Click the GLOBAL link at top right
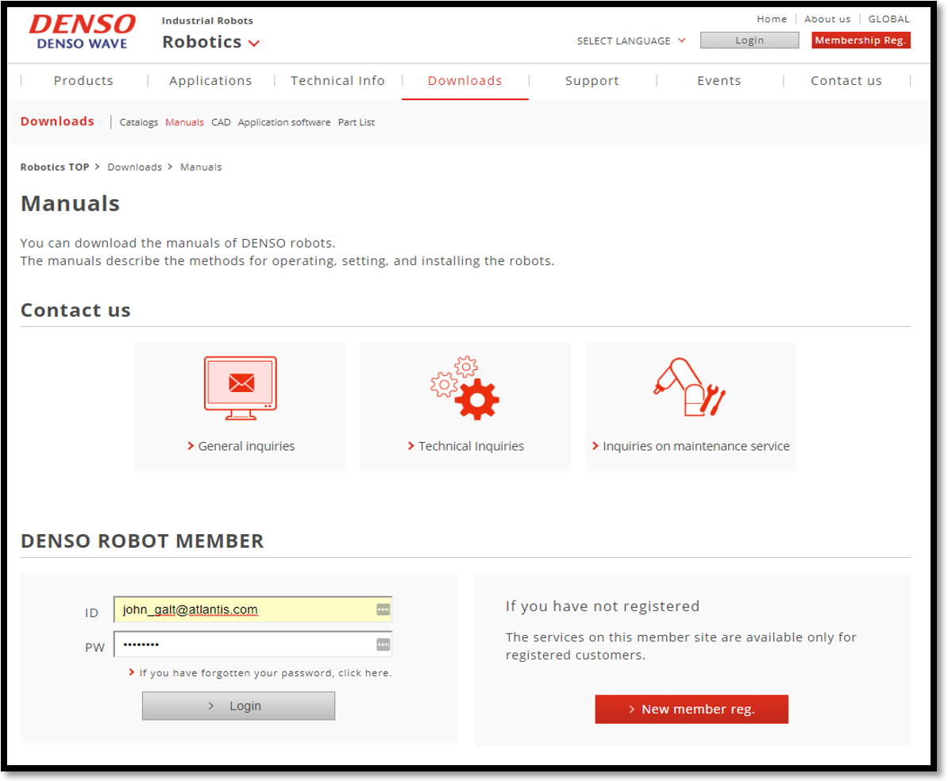Screen dimensions: 948x781 pyautogui.click(x=888, y=18)
